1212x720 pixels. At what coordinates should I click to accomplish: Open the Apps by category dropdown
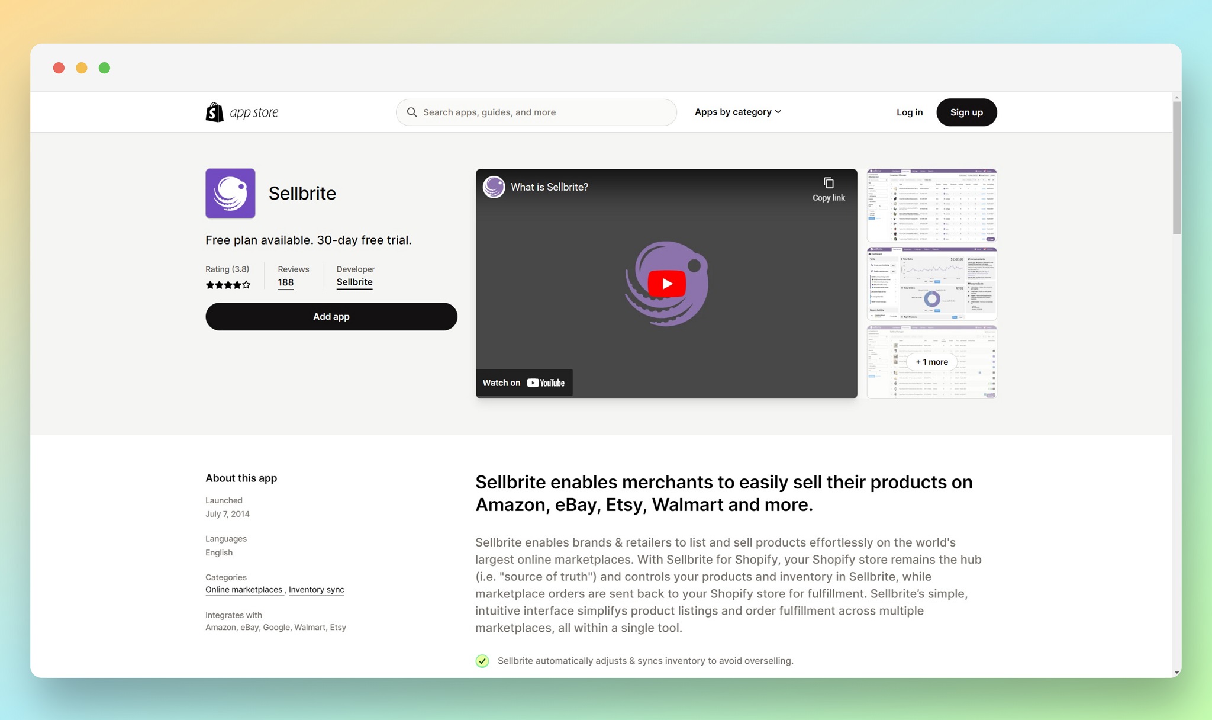point(737,112)
